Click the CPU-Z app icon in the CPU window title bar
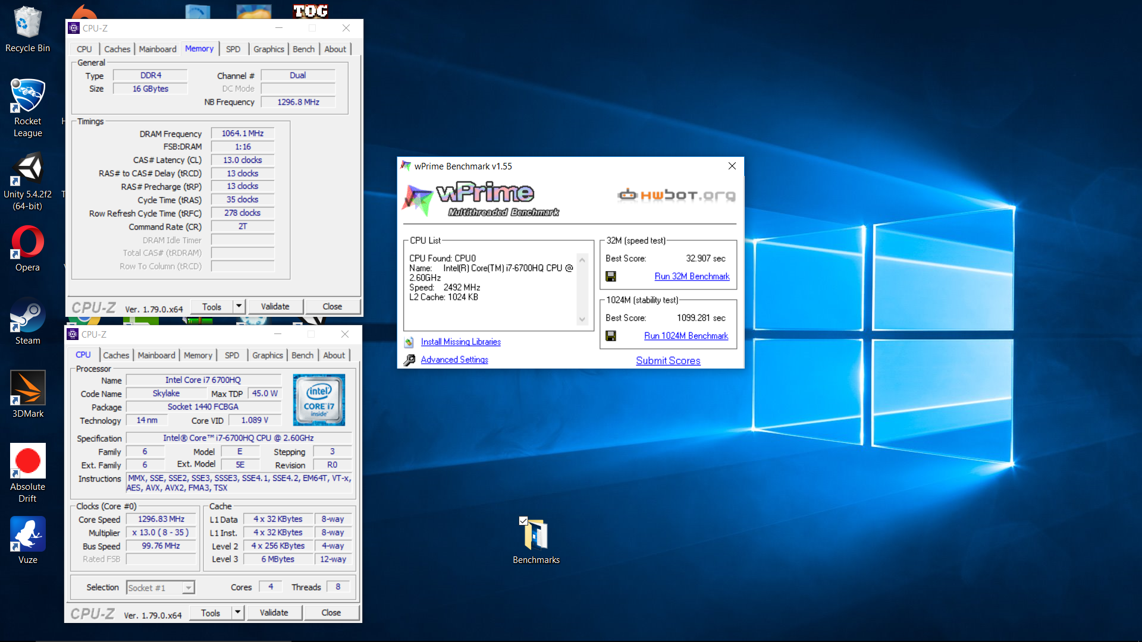The width and height of the screenshot is (1142, 642). click(x=73, y=334)
